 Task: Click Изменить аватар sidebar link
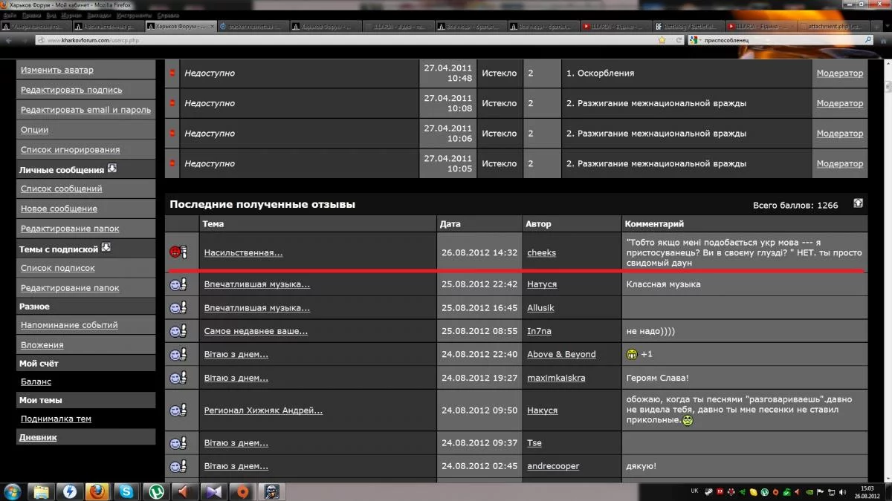(x=57, y=70)
